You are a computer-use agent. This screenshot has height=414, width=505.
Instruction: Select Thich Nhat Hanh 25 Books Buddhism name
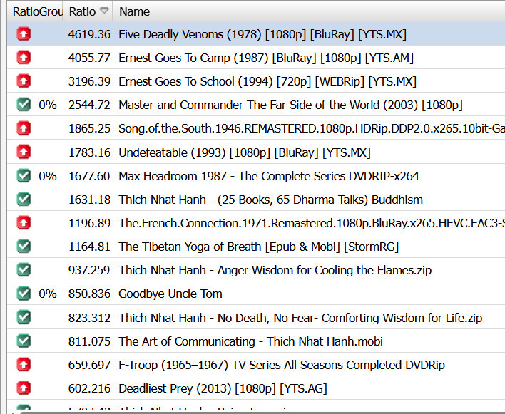(x=270, y=200)
